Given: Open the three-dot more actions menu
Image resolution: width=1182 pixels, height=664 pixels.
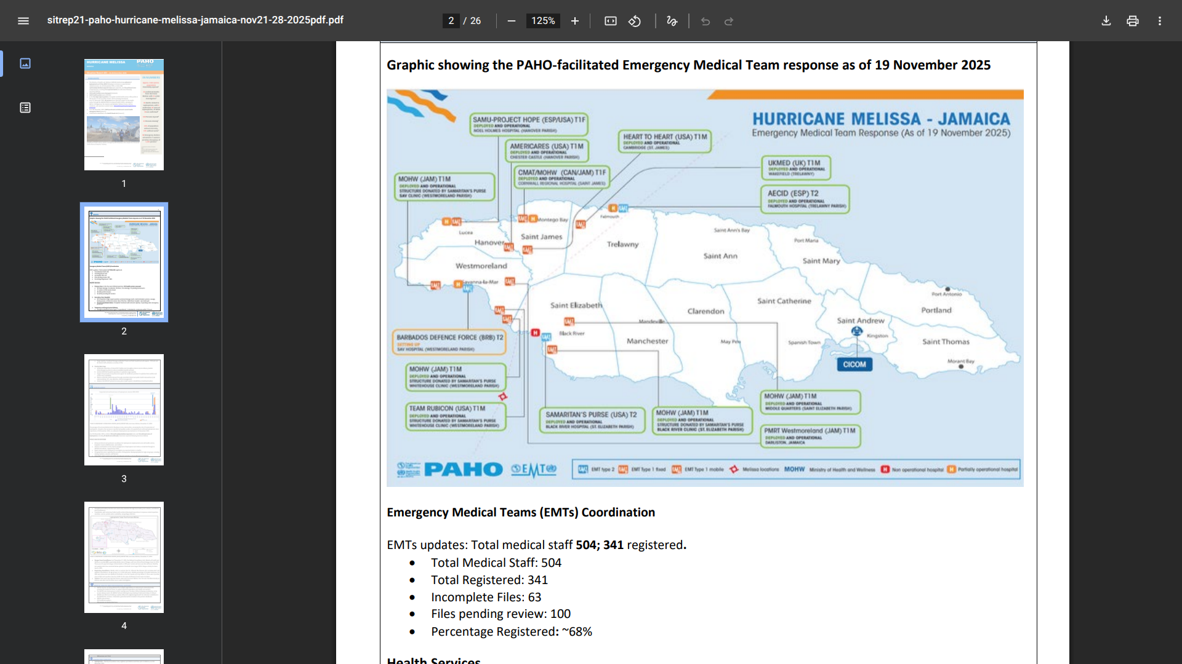Looking at the screenshot, I should pyautogui.click(x=1159, y=21).
